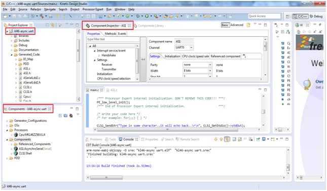The width and height of the screenshot is (327, 191).
Task: Select Cpu:MKL46Z256VLL4 processor component
Action: (32, 135)
